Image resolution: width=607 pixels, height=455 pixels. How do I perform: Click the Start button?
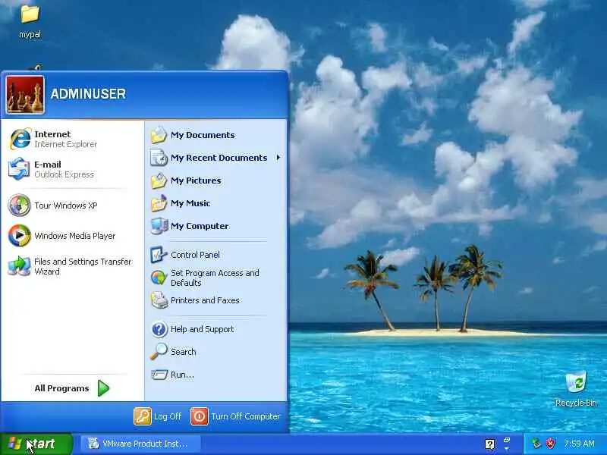[36, 444]
